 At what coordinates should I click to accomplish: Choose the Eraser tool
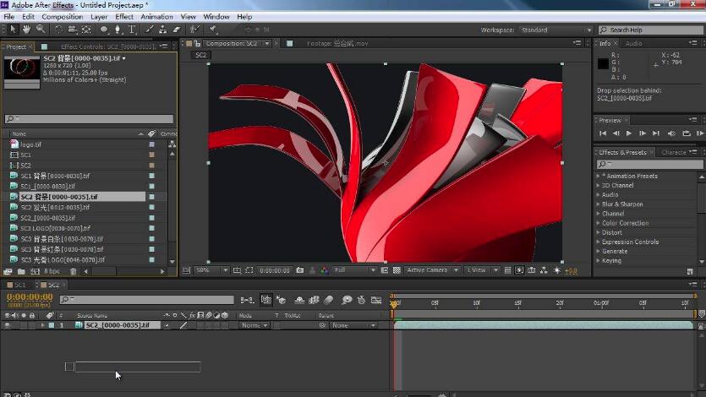tap(177, 30)
